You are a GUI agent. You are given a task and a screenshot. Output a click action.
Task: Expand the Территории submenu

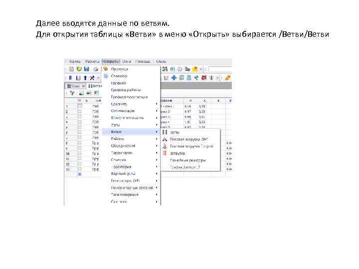(x=131, y=152)
